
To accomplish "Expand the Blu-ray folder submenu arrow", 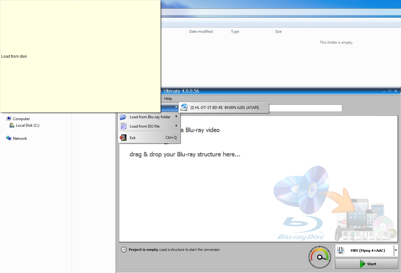I will (x=176, y=117).
